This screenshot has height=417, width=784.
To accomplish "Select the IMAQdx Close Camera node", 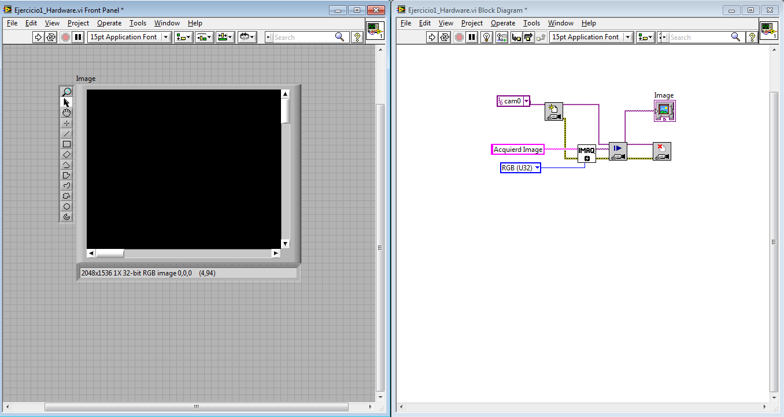I will tap(661, 151).
